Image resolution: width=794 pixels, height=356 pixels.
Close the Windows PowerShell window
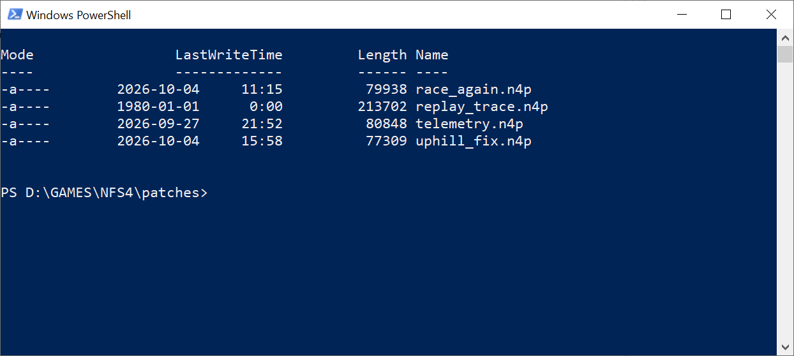click(770, 15)
